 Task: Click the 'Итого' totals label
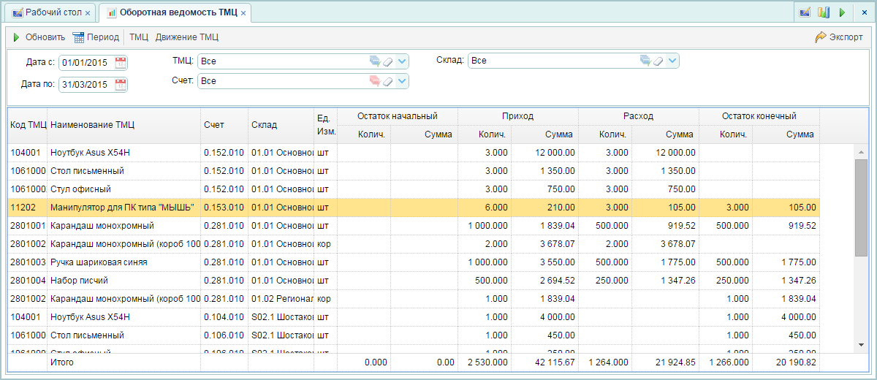(61, 362)
